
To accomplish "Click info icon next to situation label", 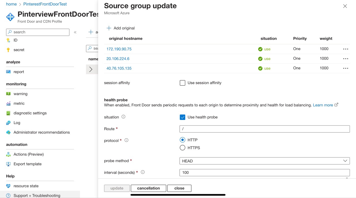I will tap(123, 117).
